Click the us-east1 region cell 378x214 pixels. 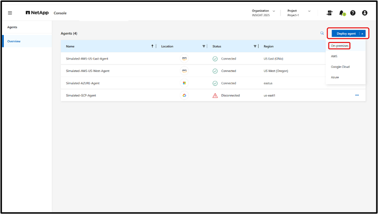[269, 95]
